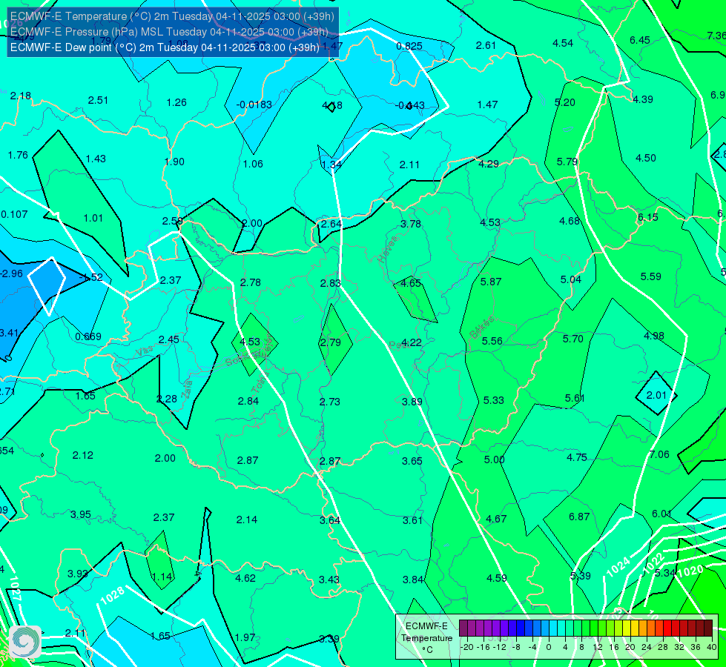Click the temperature value 4.59
The height and width of the screenshot is (667, 726).
click(x=496, y=578)
